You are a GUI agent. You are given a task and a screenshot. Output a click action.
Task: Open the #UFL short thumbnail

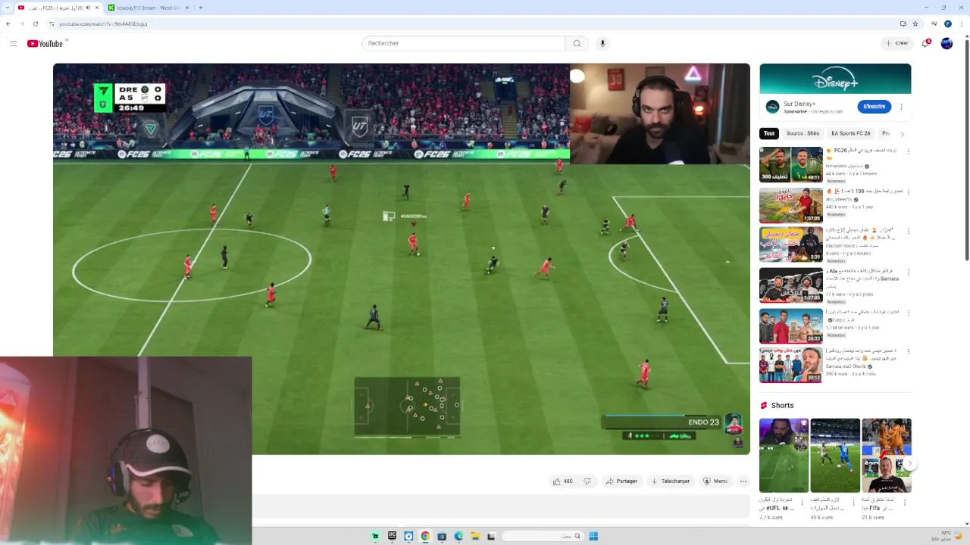[784, 456]
